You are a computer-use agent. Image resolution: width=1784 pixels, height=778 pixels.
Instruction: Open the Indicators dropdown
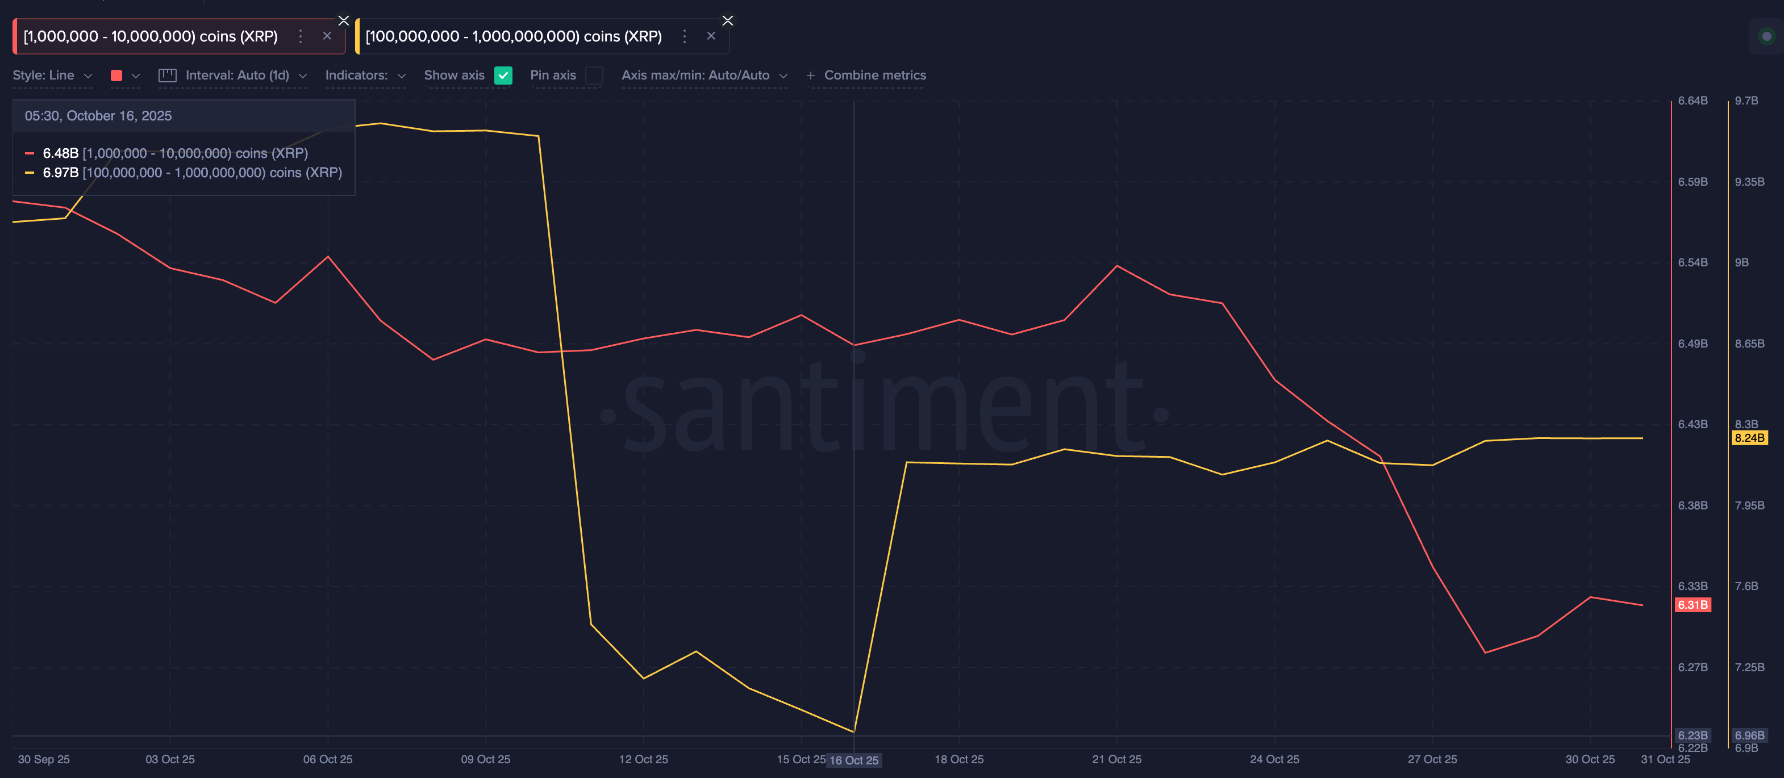point(365,76)
